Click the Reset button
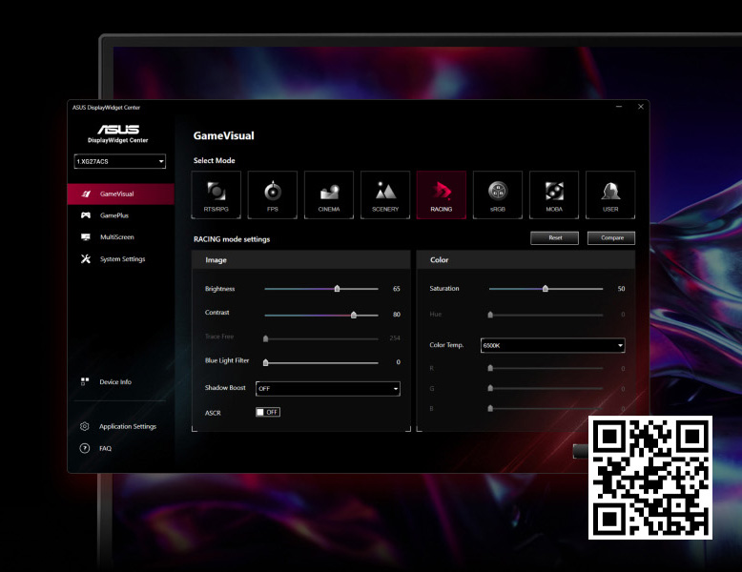 [x=555, y=238]
